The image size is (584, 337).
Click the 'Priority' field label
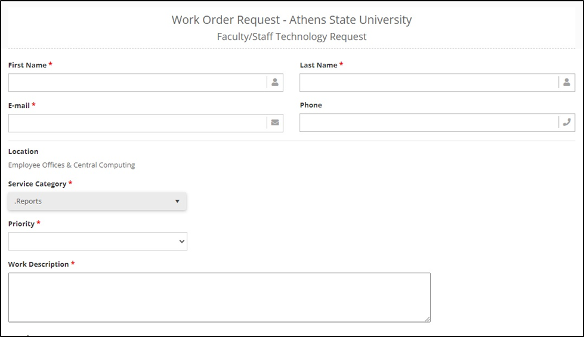coord(21,224)
